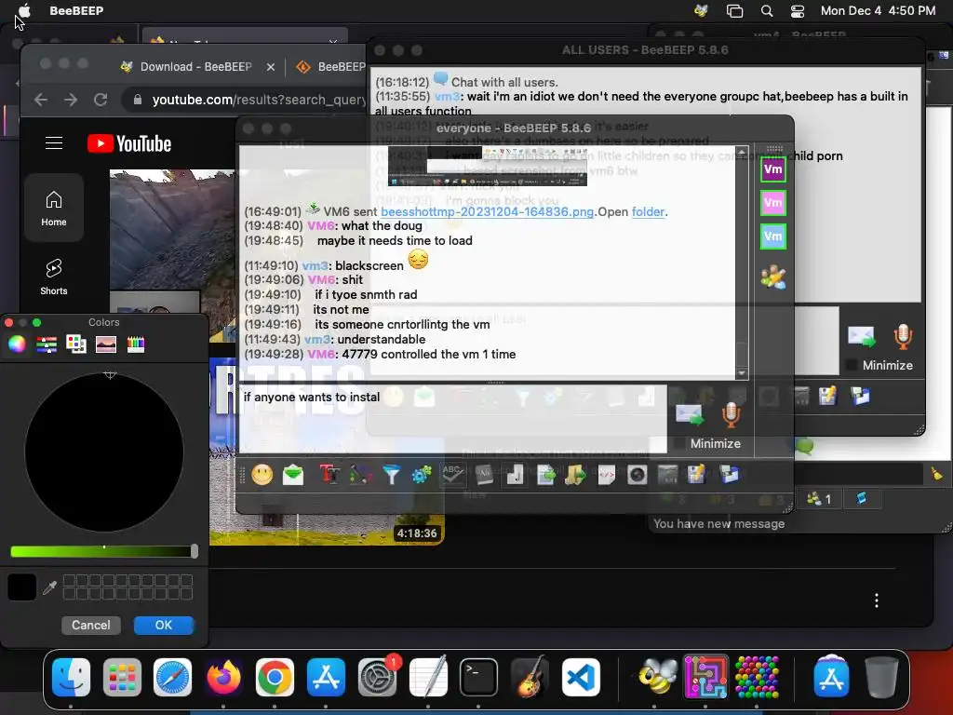Select the pink Vm user avatar
This screenshot has height=715, width=953.
click(773, 203)
